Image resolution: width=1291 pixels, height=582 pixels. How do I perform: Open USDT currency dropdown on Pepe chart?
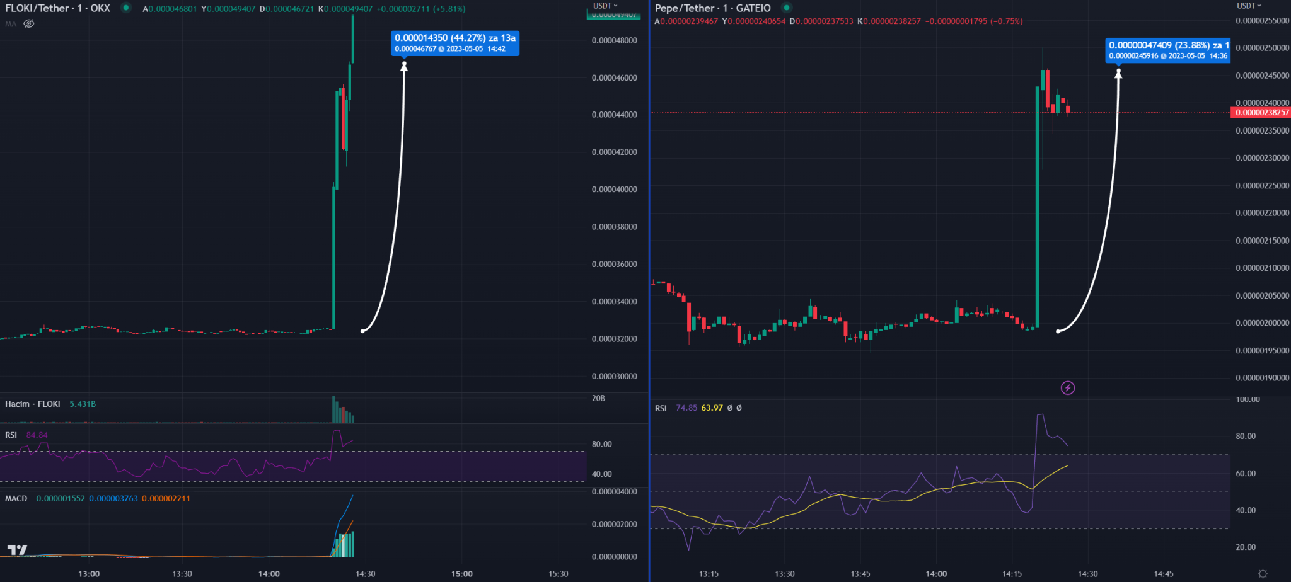click(1249, 6)
